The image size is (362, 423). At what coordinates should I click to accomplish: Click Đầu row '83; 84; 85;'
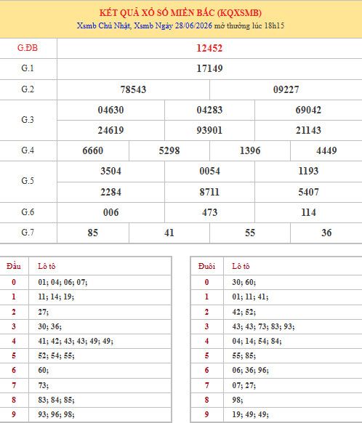pos(56,400)
